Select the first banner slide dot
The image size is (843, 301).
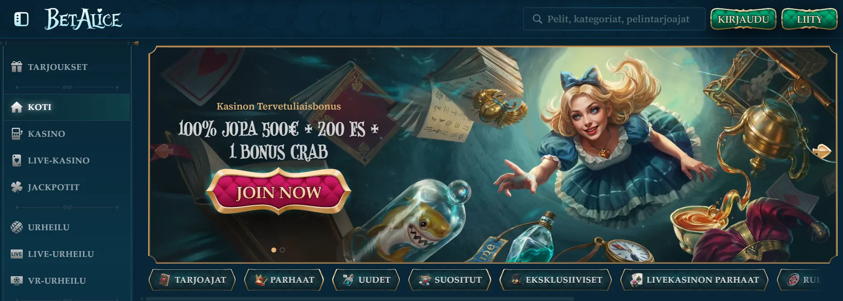click(274, 250)
